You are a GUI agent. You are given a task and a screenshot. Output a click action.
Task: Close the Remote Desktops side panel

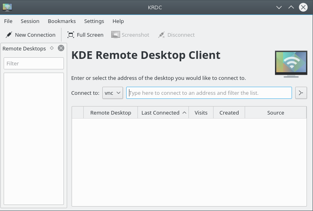[x=61, y=48]
